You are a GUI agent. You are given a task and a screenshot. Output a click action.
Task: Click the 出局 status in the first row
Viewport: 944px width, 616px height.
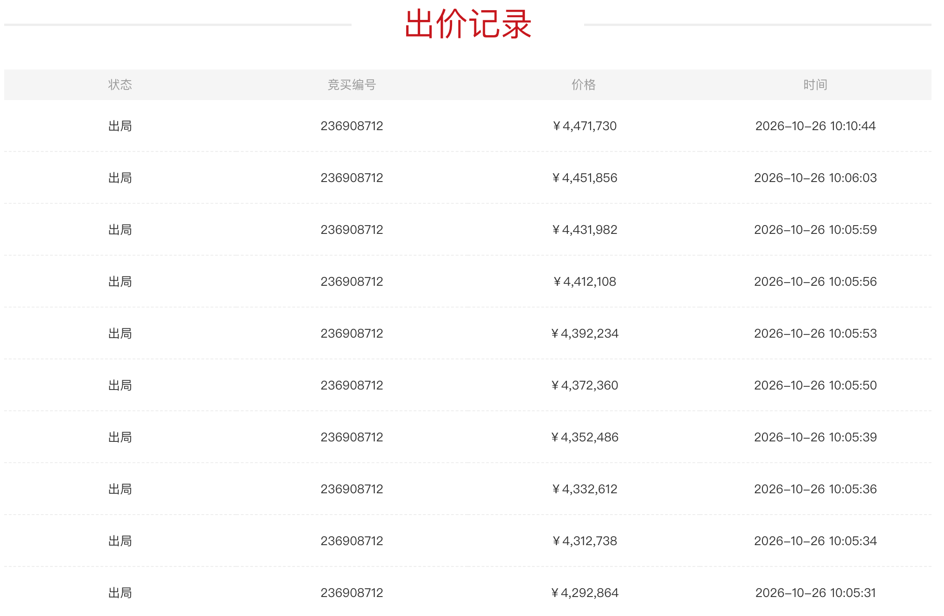[x=120, y=126]
